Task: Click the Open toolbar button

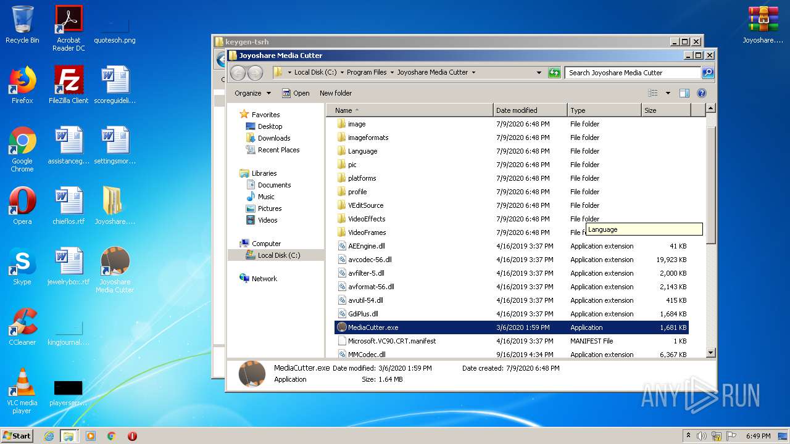Action: click(296, 93)
